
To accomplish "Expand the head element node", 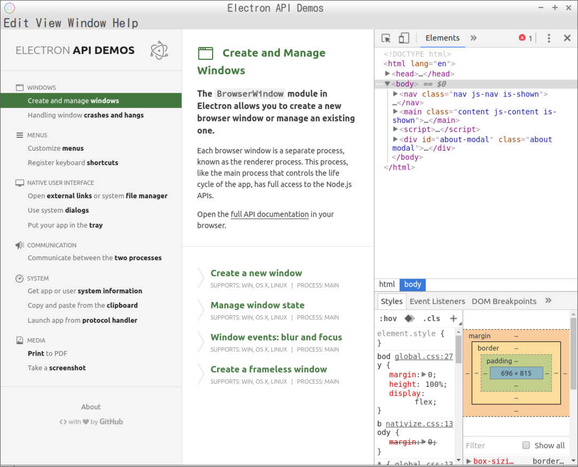I will click(387, 74).
